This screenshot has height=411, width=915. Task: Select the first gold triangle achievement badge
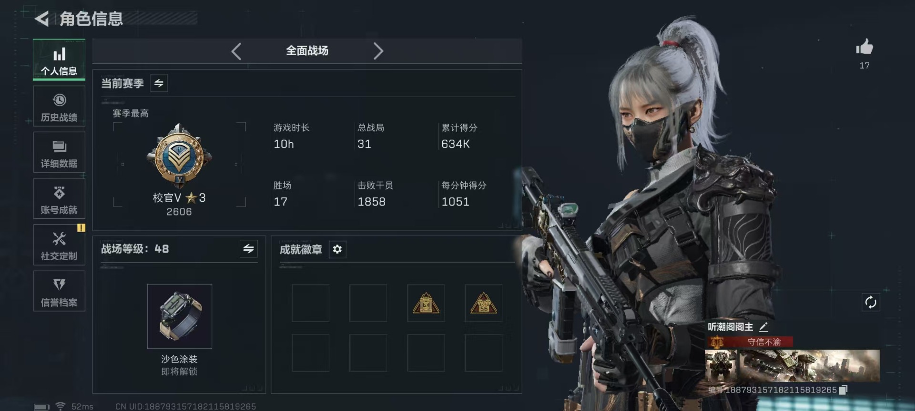(x=426, y=303)
